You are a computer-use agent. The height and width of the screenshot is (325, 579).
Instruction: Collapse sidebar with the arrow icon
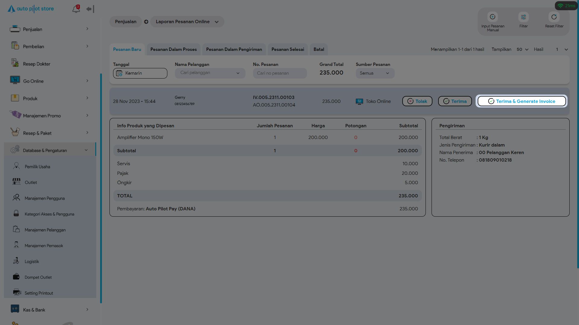(90, 9)
